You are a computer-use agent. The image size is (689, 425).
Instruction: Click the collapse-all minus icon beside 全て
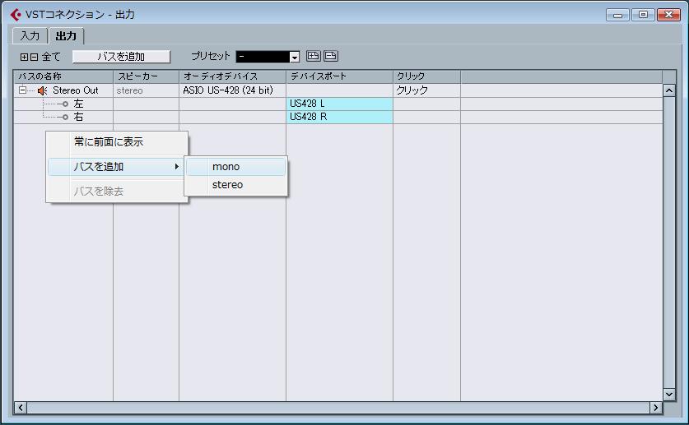[x=34, y=57]
